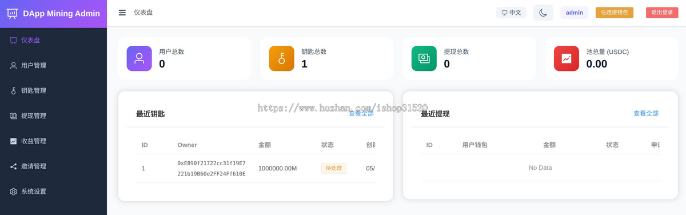Click the cash icon beside 提现管理
This screenshot has width=686, height=215.
click(x=14, y=116)
